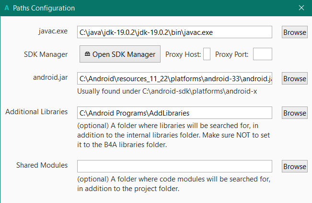Click the Proxy Host label
This screenshot has height=203, width=312.
[183, 54]
